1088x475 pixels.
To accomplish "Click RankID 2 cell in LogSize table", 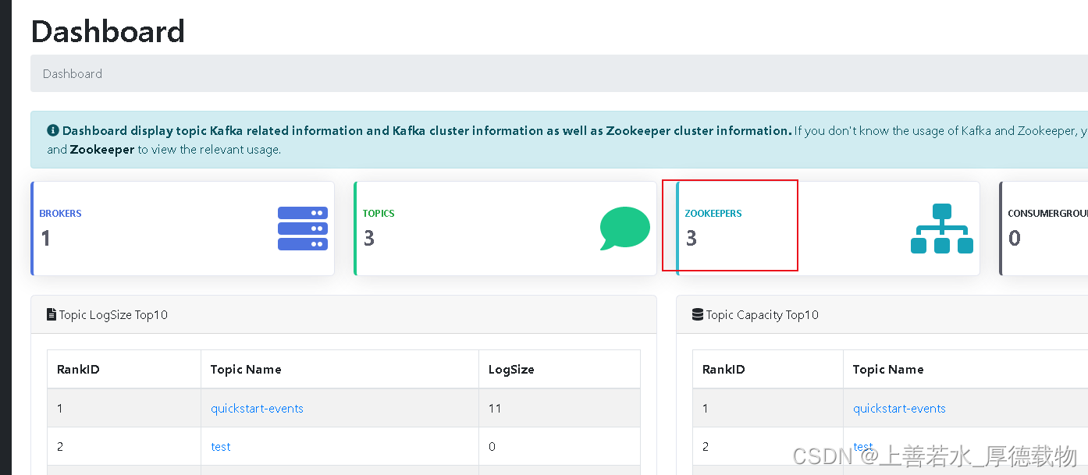I will click(124, 447).
